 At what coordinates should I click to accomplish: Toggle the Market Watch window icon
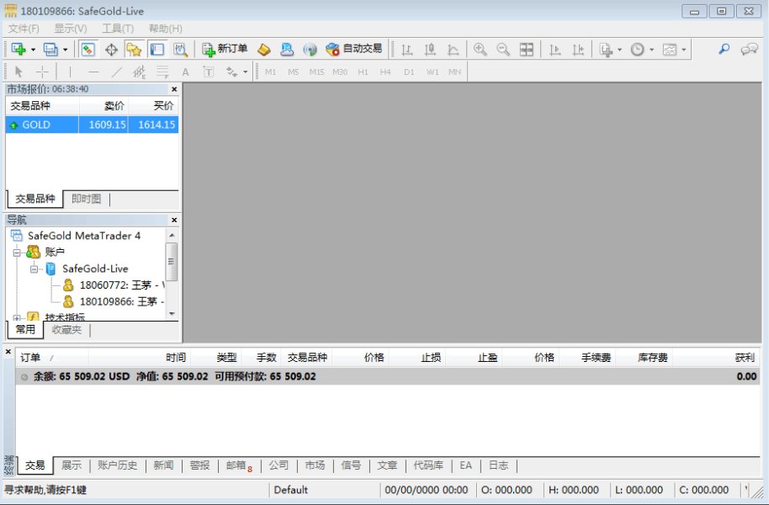click(88, 49)
